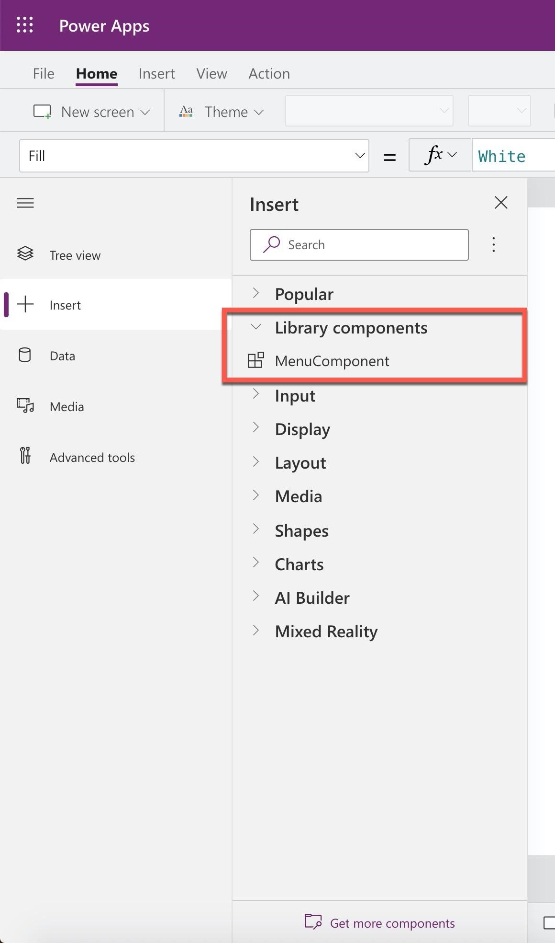This screenshot has height=943, width=555.
Task: Click the Theme palette icon
Action: [x=186, y=112]
